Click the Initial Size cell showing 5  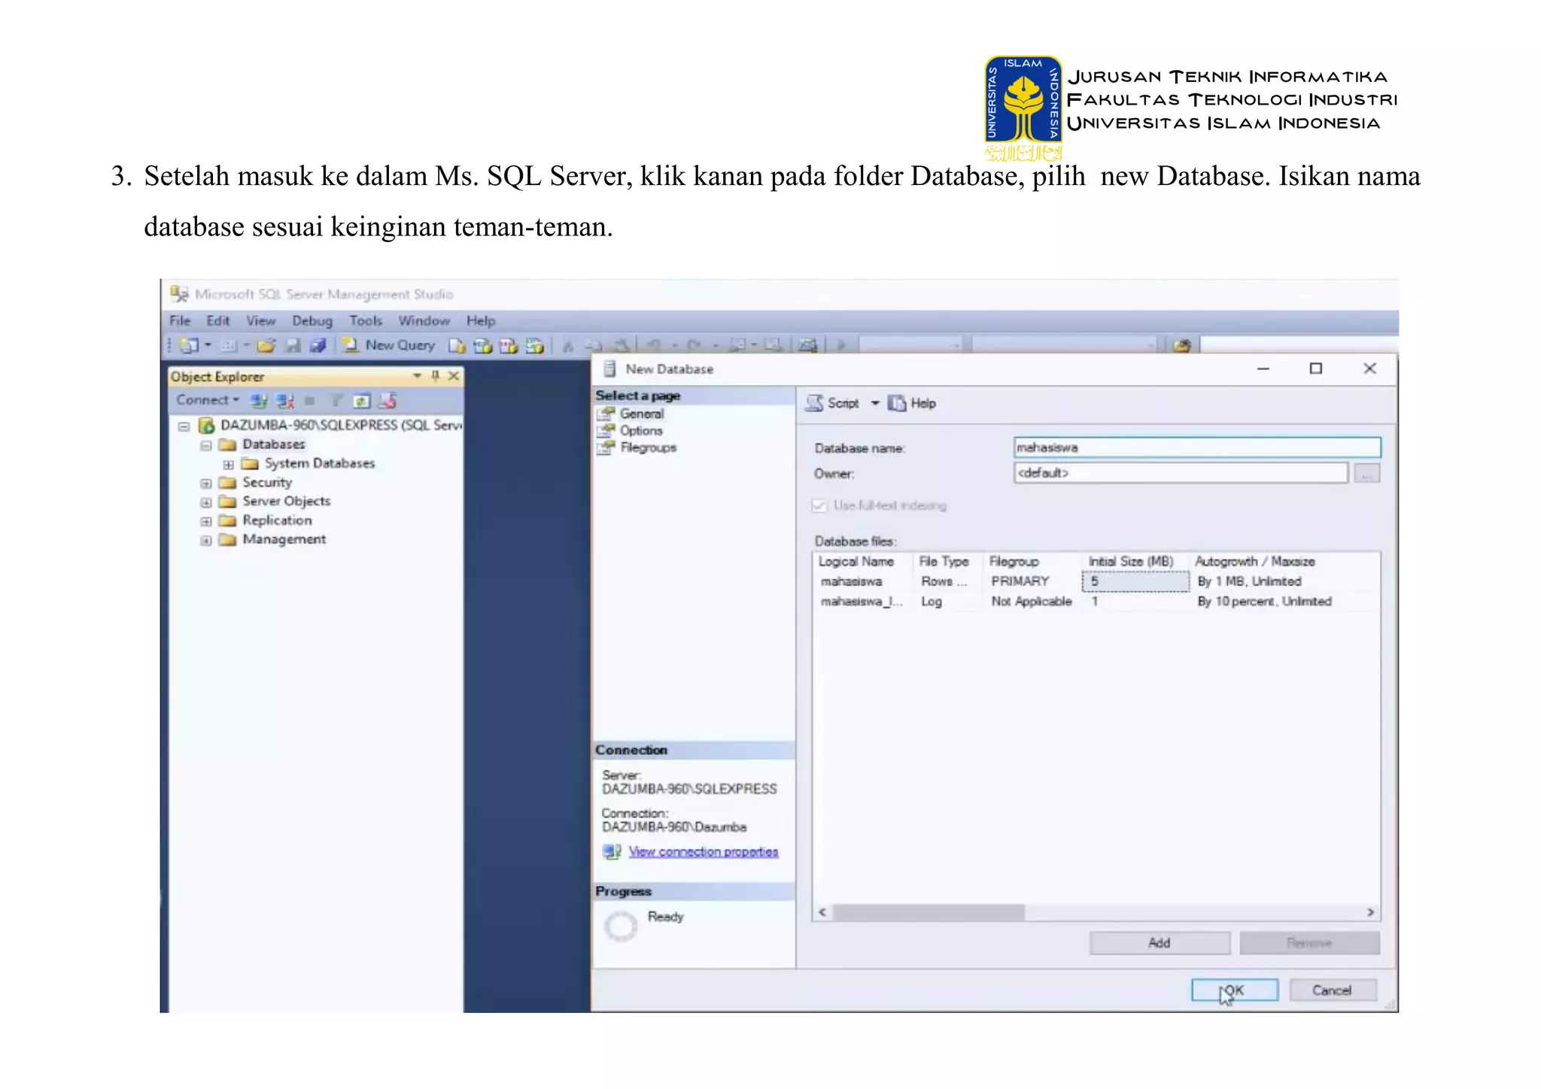(1135, 581)
